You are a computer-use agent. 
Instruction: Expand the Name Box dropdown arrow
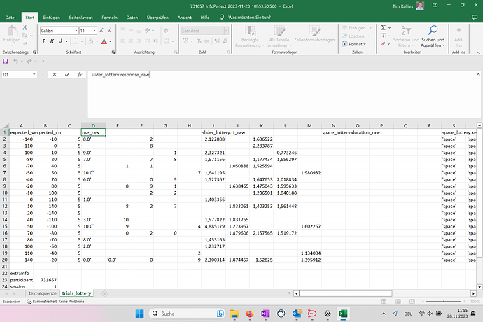click(x=34, y=75)
